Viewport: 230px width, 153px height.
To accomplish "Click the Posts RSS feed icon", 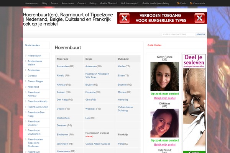I will pos(178,3).
